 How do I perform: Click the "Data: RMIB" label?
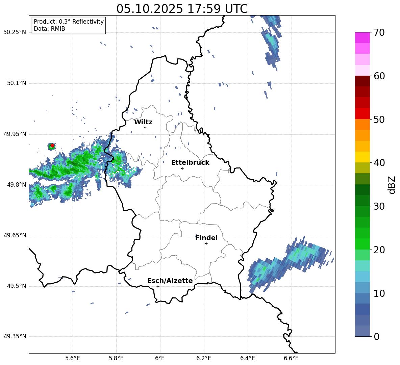(49, 29)
